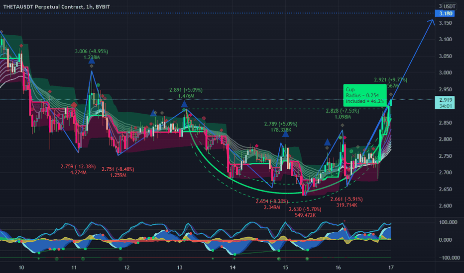Click the volume label 178.328K
This screenshot has width=464, height=273.
tap(281, 130)
